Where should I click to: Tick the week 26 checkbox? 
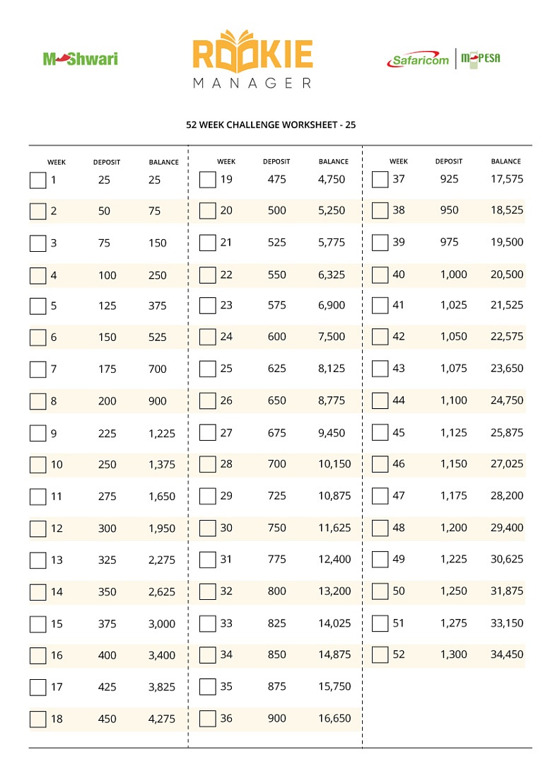pos(208,401)
